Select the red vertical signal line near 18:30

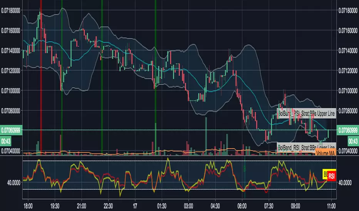[x=41, y=77]
